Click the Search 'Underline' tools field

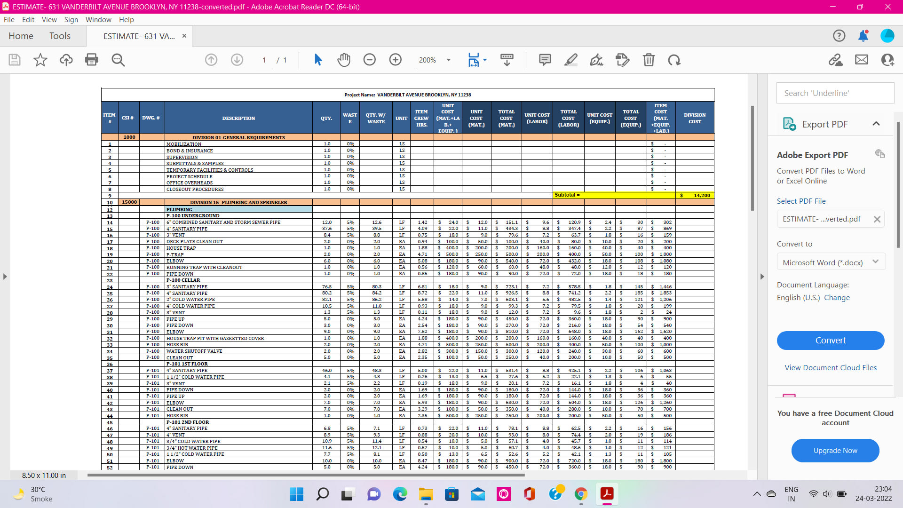[x=835, y=93]
